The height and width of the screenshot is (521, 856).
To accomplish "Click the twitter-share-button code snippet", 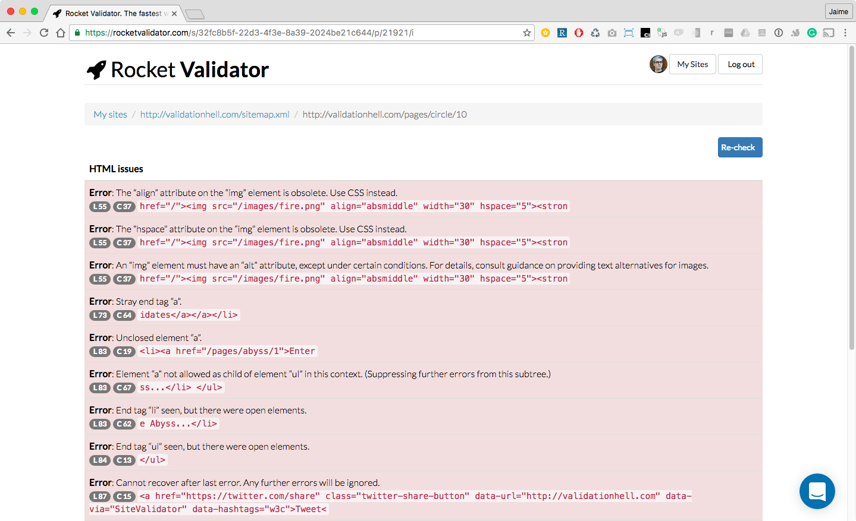I will (x=390, y=503).
